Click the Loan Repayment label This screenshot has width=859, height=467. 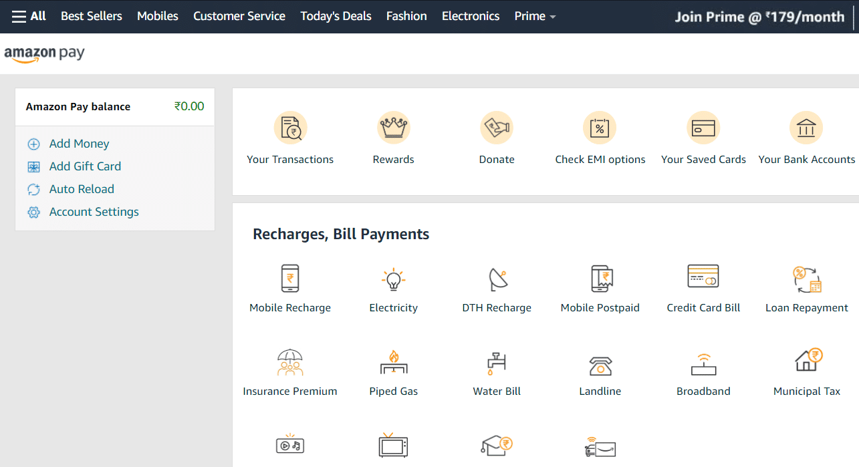pyautogui.click(x=807, y=308)
